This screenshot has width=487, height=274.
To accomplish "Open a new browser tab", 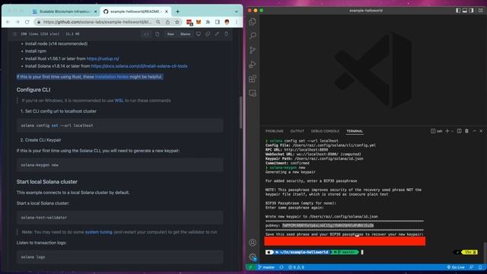I will pos(177,11).
